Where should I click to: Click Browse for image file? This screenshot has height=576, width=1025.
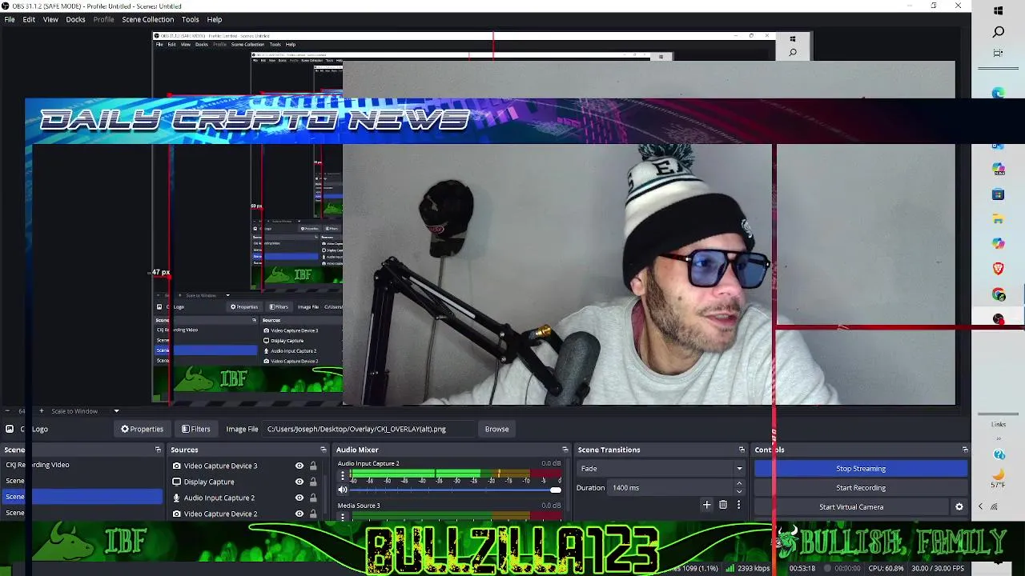point(496,429)
